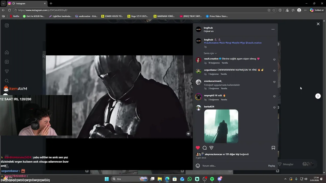326x183 pixels.
Task: Click the #keşfet hashtag
Action: pyautogui.click(x=236, y=43)
